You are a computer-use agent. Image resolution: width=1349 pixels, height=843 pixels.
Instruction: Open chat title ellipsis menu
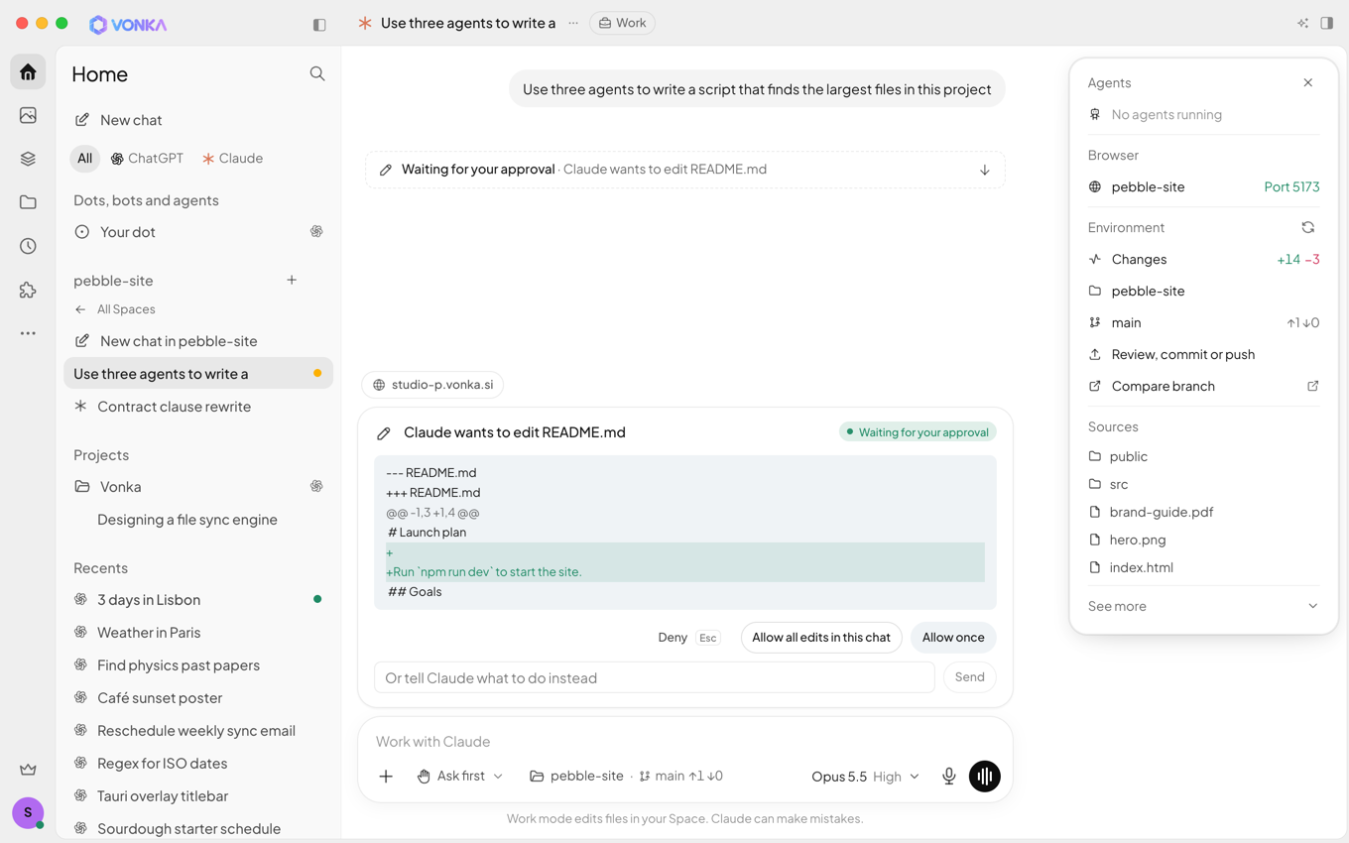tap(573, 23)
